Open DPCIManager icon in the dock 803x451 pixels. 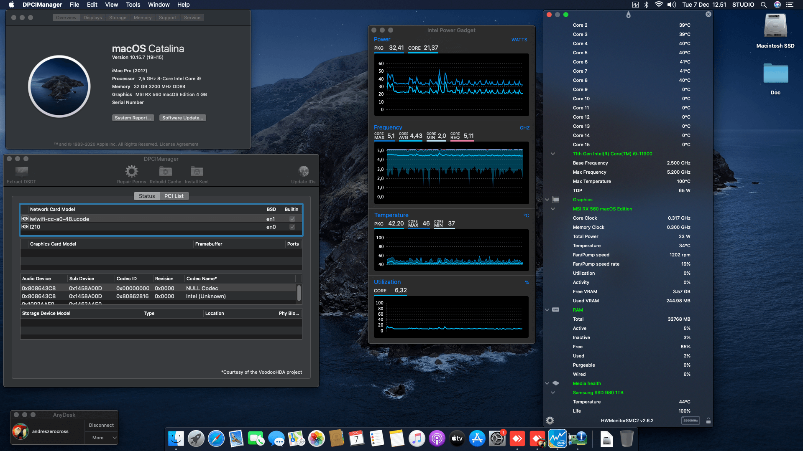(x=578, y=438)
